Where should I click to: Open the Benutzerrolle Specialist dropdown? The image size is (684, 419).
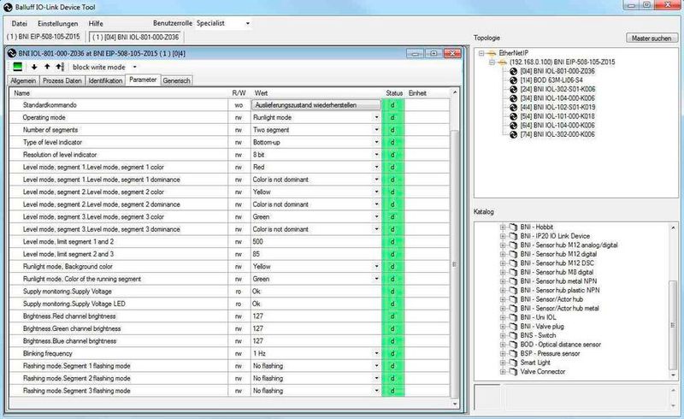[248, 23]
